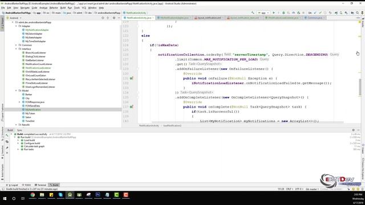Select MySalonAdapter in project tree
The width and height of the screenshot is (365, 205).
coord(34,34)
